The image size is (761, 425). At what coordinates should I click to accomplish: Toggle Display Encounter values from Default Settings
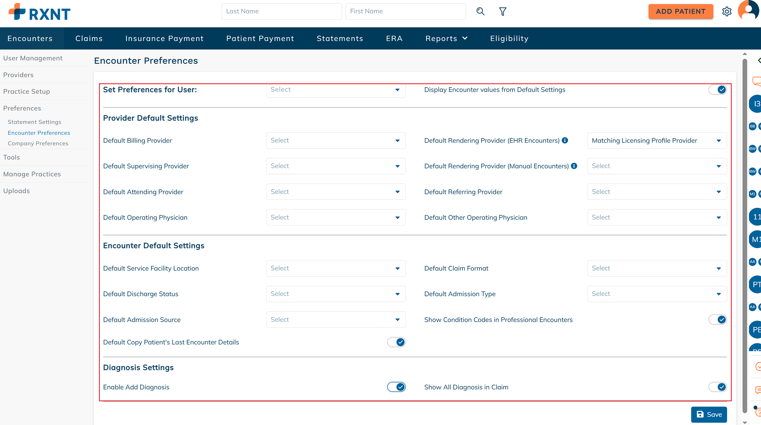click(717, 90)
